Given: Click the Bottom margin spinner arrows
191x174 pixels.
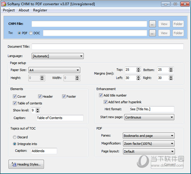Looking at the screenshot, I should pyautogui.click(x=171, y=70).
